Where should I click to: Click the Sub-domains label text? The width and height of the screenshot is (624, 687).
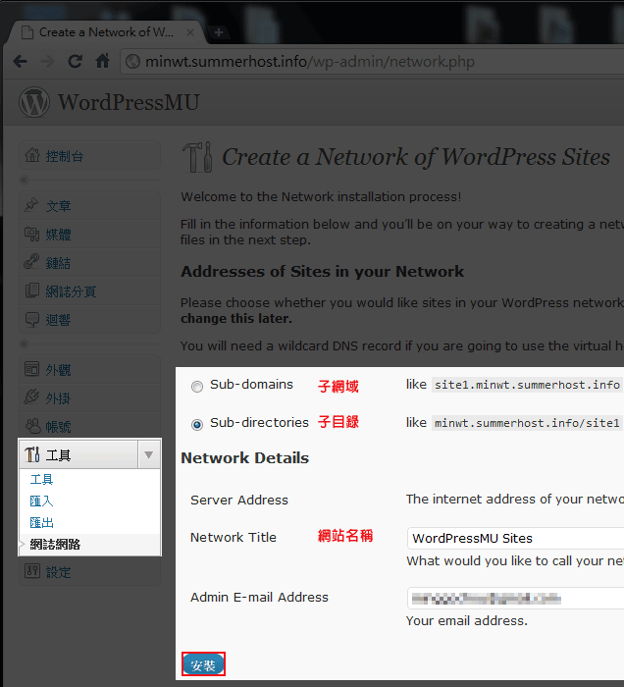(251, 385)
